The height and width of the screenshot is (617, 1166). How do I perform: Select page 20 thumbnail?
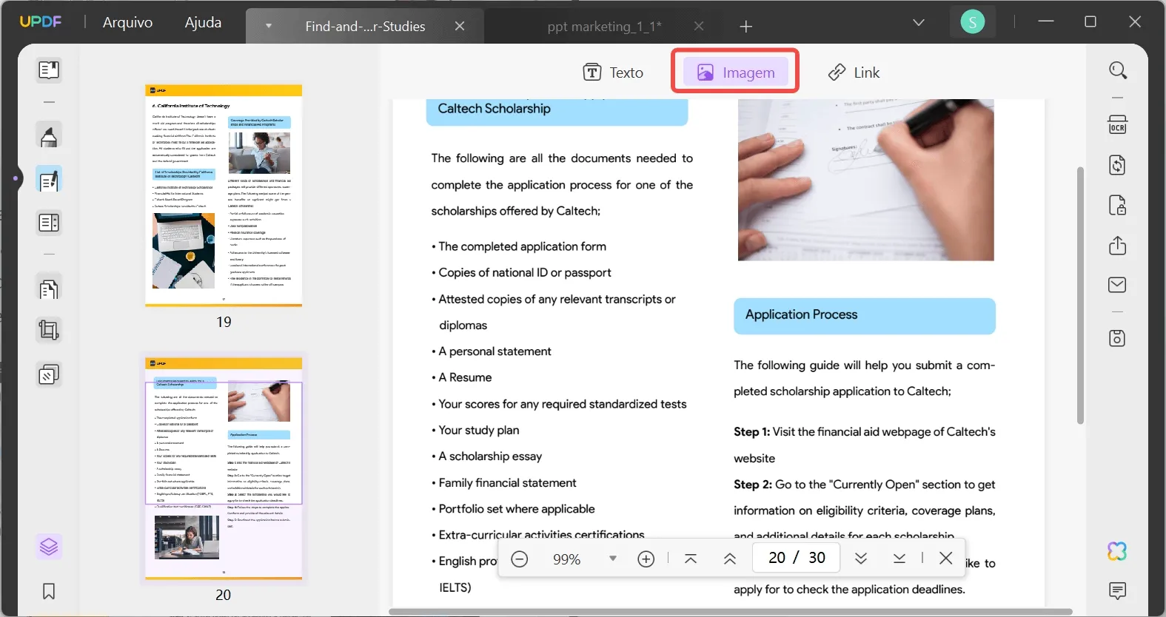(x=224, y=468)
